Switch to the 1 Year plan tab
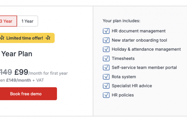 (x=27, y=21)
